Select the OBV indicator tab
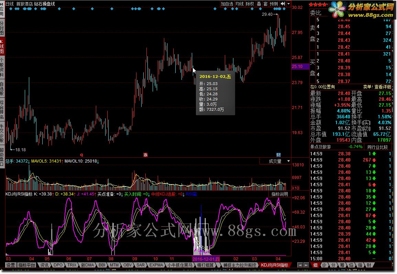 point(128,265)
